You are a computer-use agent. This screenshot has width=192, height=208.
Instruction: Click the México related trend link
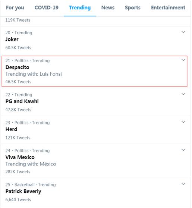pyautogui.click(x=48, y=164)
